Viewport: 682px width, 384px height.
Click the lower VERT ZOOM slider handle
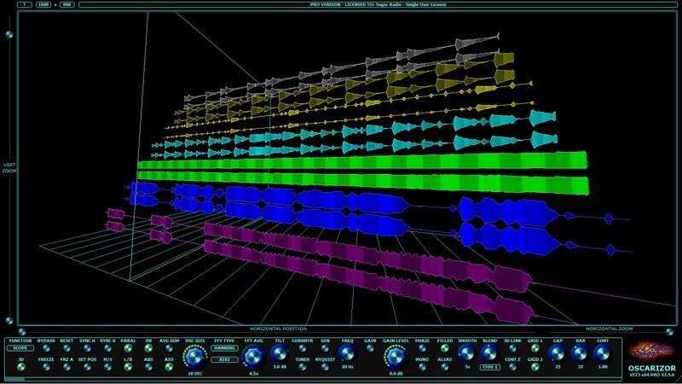tap(9, 321)
